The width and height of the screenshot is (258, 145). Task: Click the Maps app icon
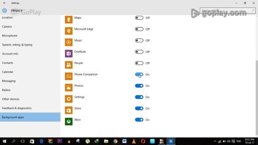coord(69,20)
